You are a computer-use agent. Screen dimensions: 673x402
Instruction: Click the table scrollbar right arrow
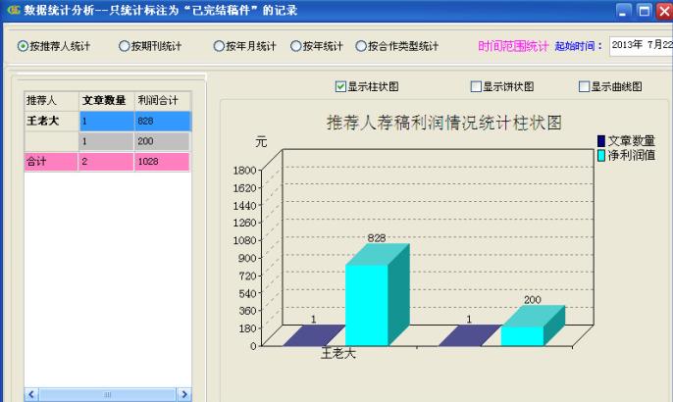[184, 394]
